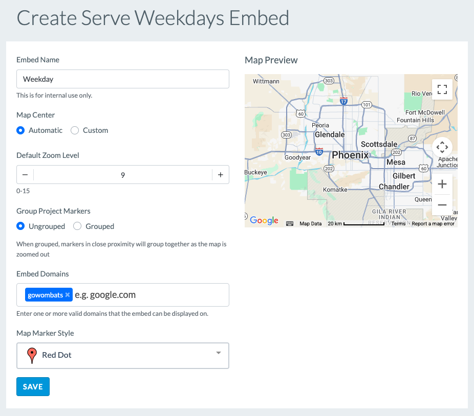Open the map Terms link

coord(398,223)
